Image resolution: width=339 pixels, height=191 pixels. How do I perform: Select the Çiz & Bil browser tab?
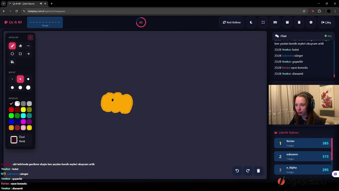(x=27, y=4)
